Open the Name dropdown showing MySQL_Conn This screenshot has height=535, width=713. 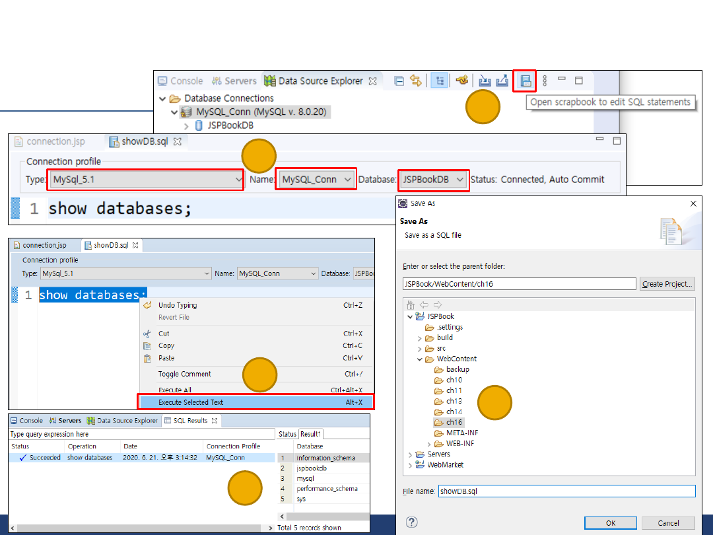click(x=316, y=180)
